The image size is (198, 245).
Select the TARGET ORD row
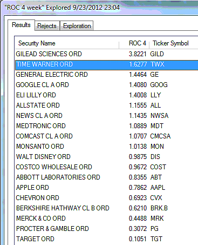pyautogui.click(x=107, y=239)
